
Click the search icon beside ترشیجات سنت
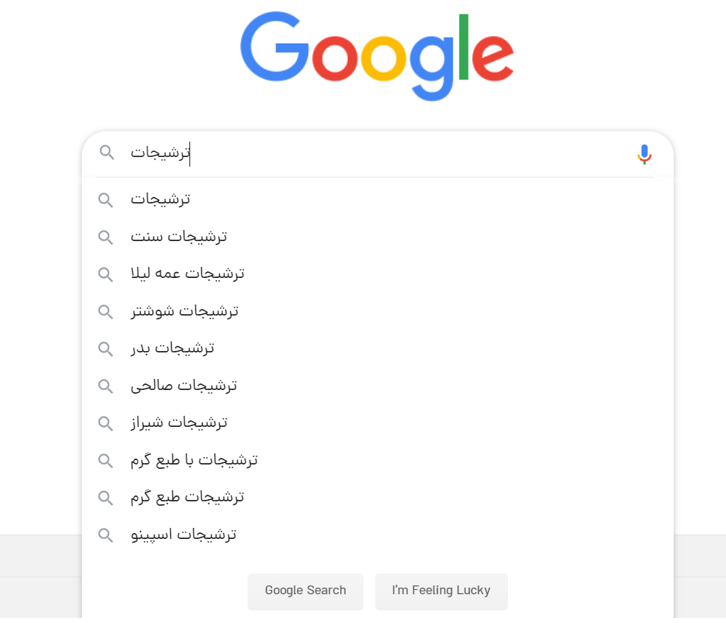(x=105, y=237)
